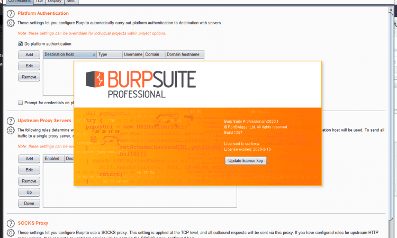Remove the platform authentication entry
The image size is (397, 238).
[x=29, y=77]
